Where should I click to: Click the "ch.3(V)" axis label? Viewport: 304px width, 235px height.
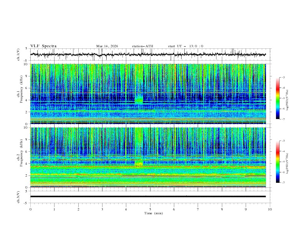click(18, 197)
